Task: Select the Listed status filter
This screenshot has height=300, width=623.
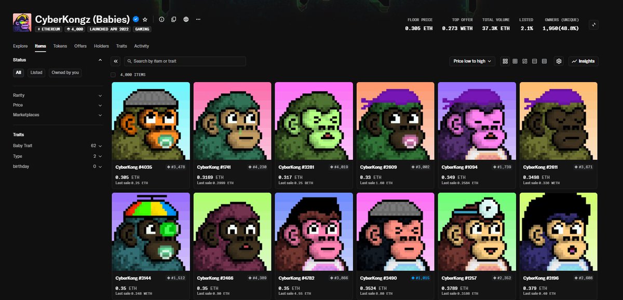Action: click(x=36, y=73)
